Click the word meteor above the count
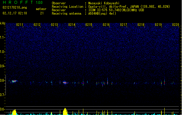This screenshot has height=115, width=182. pyautogui.click(x=41, y=9)
